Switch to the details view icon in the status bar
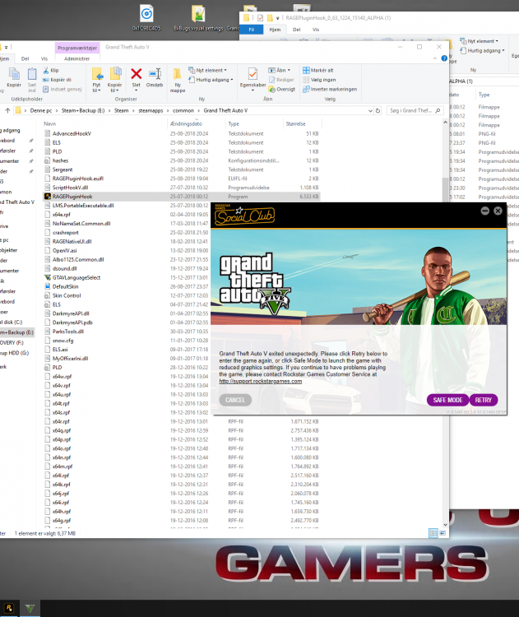This screenshot has width=519, height=617. (433, 533)
